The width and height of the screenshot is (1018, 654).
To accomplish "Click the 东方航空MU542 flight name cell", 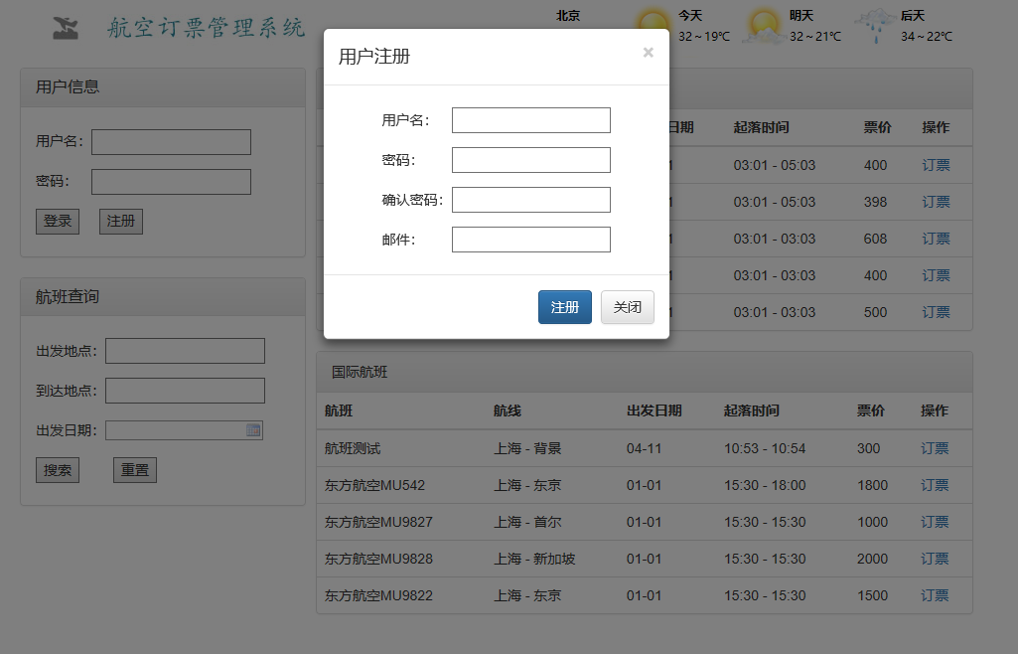I will click(374, 486).
